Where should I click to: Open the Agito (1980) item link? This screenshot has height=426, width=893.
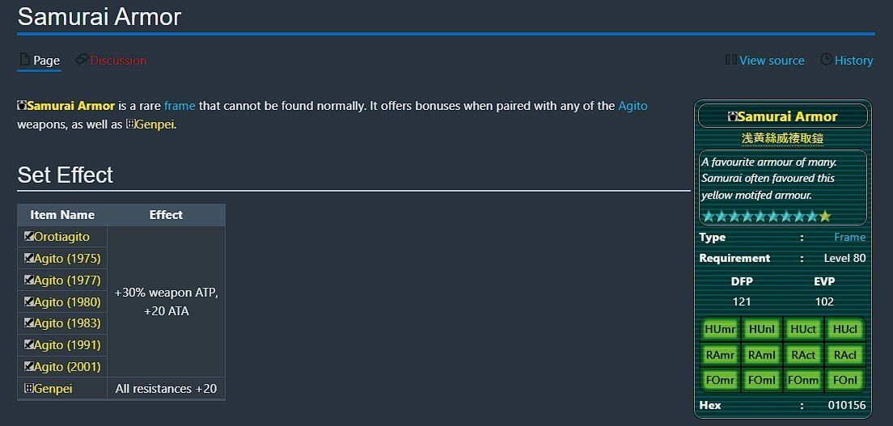coord(67,302)
